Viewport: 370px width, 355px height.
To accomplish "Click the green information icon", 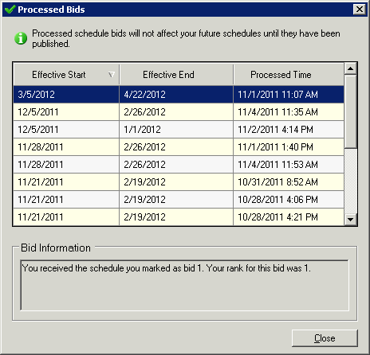I will click(21, 38).
